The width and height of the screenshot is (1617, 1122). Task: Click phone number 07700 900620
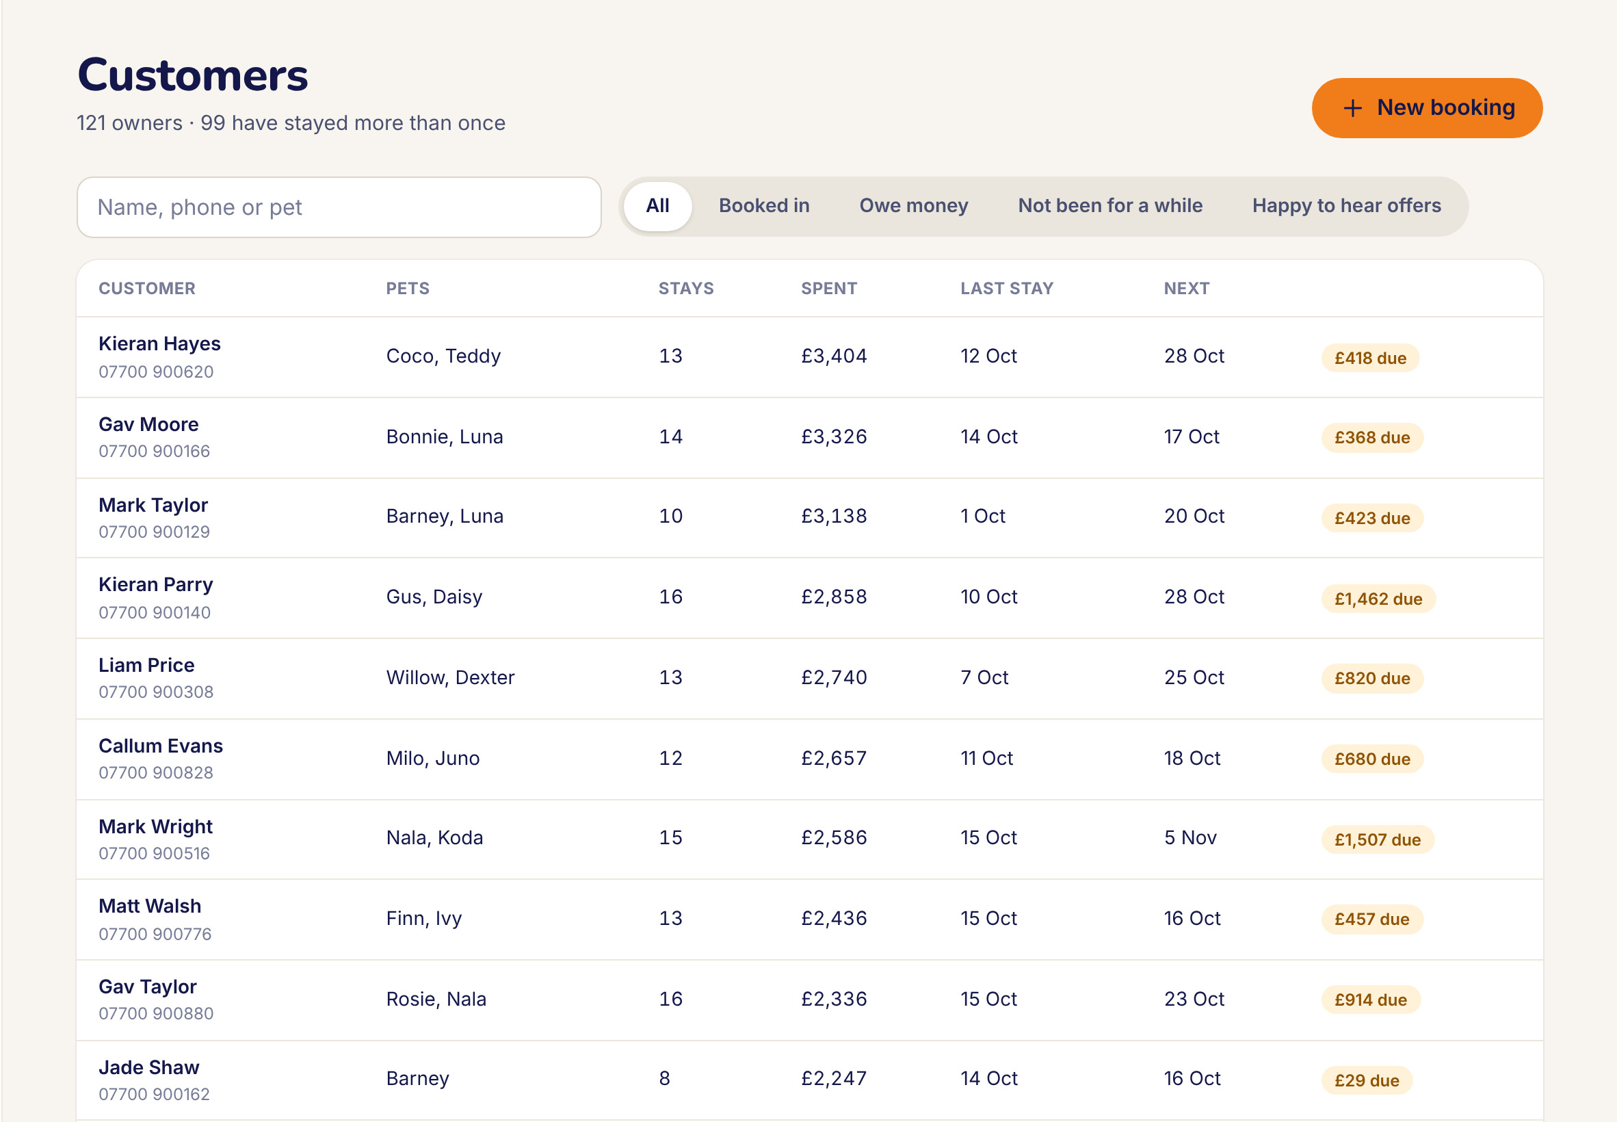[x=156, y=372]
